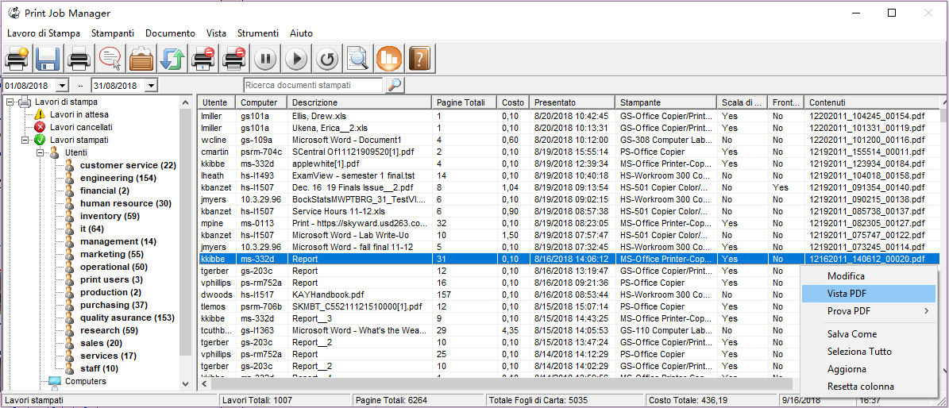Image resolution: width=949 pixels, height=408 pixels.
Task: Click the magnifier search button beside search field
Action: click(395, 86)
